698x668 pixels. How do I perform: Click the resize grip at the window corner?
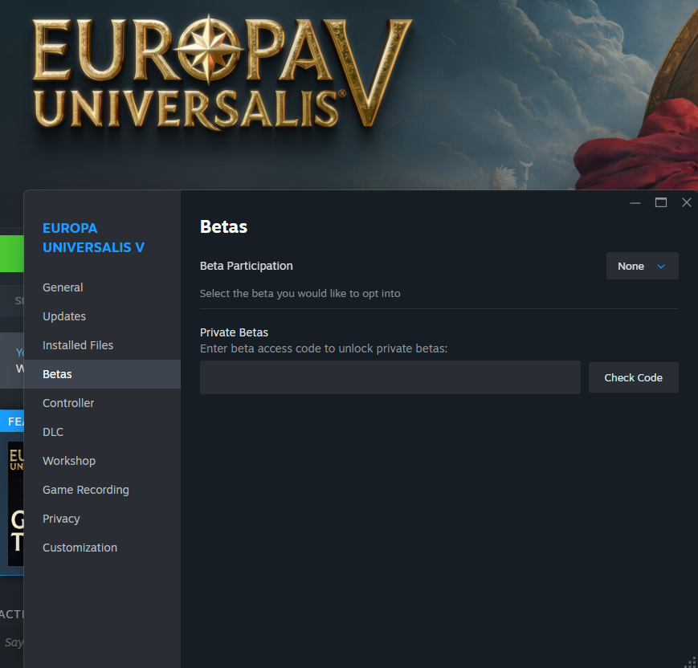tap(690, 661)
